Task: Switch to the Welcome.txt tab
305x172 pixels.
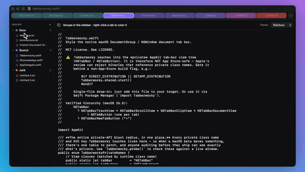Action: (26, 15)
